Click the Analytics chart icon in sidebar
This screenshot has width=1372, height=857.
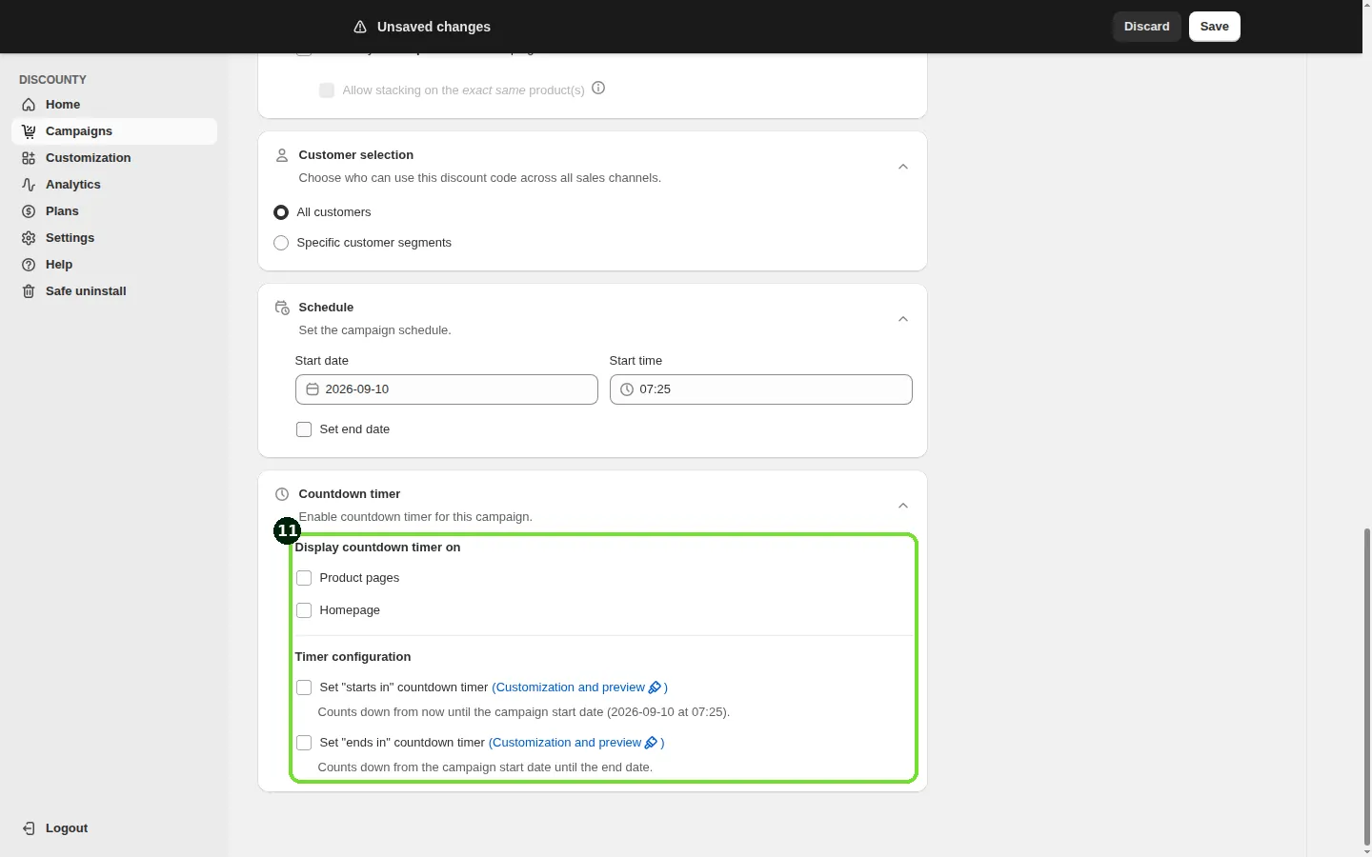pyautogui.click(x=29, y=185)
